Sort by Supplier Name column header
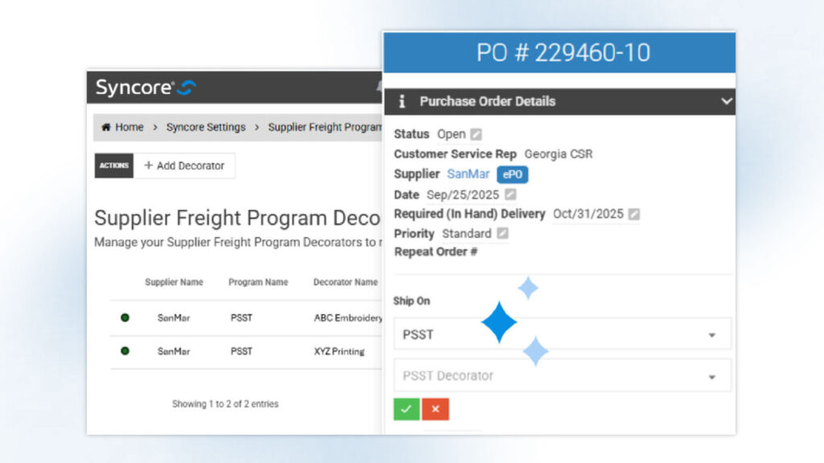Image resolution: width=824 pixels, height=463 pixels. (x=174, y=282)
